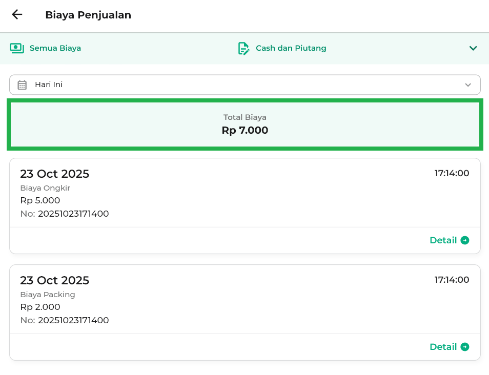489x375 pixels.
Task: Select the Semua Biaya filter
Action: pyautogui.click(x=55, y=48)
